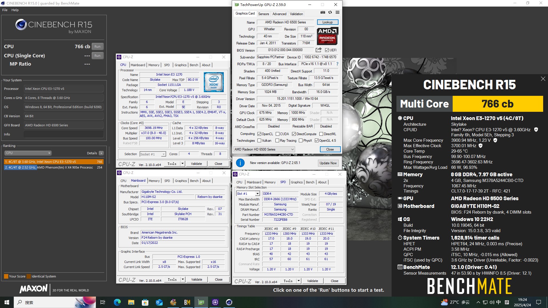This screenshot has width=548, height=308.
Task: Click the shield icon next to CPUID line
Action: click(536, 129)
